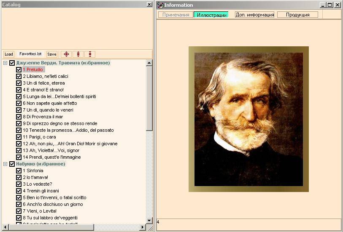This screenshot has height=232, width=343.
Task: Uncheck the Набукко album checkbox
Action: click(12, 164)
